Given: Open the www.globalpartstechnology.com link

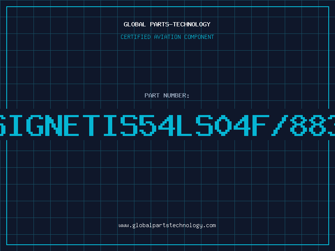Looking at the screenshot, I should (x=167, y=225).
